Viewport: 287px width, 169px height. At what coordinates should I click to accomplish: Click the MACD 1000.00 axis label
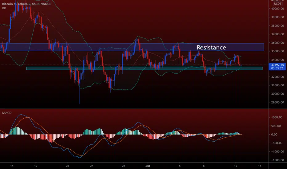point(277,117)
